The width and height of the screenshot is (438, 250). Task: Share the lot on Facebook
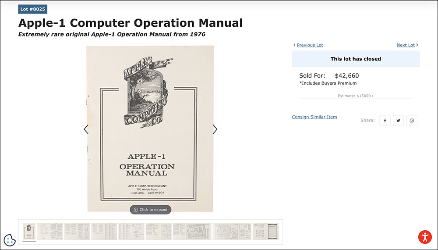click(385, 121)
